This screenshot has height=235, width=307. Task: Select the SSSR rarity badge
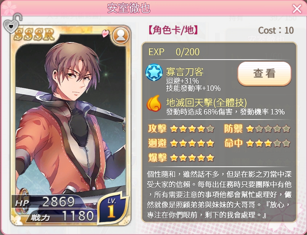34,35
